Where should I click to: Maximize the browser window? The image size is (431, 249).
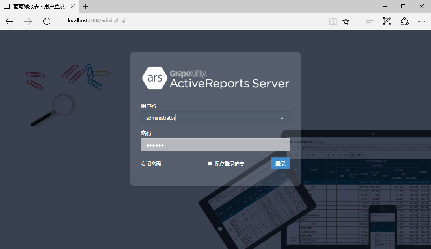(403, 6)
